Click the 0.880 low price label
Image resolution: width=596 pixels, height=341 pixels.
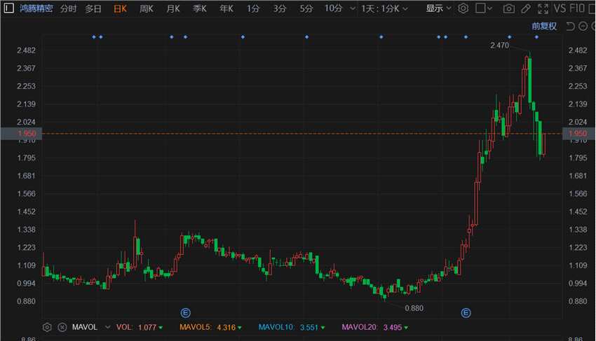[x=414, y=308]
